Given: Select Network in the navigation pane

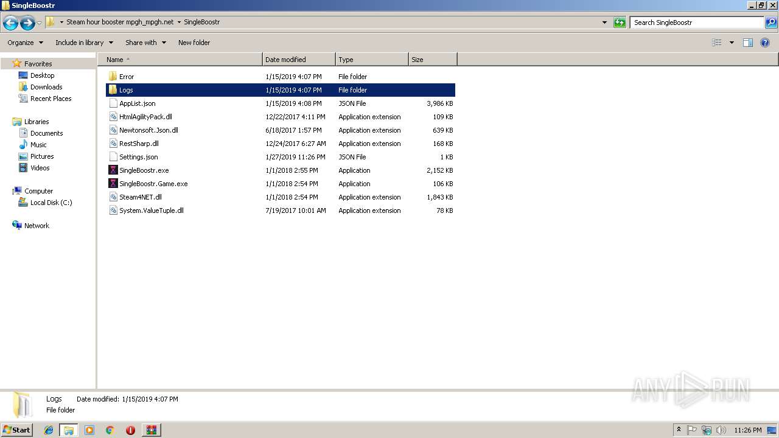Looking at the screenshot, I should click(x=37, y=226).
